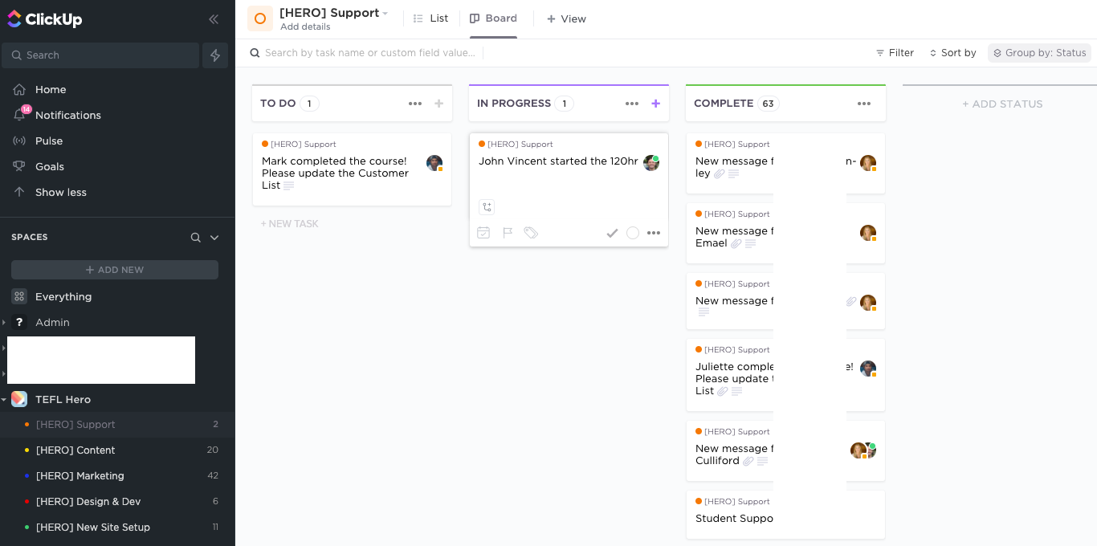Click the ClickUp logo
This screenshot has width=1097, height=546.
point(45,19)
